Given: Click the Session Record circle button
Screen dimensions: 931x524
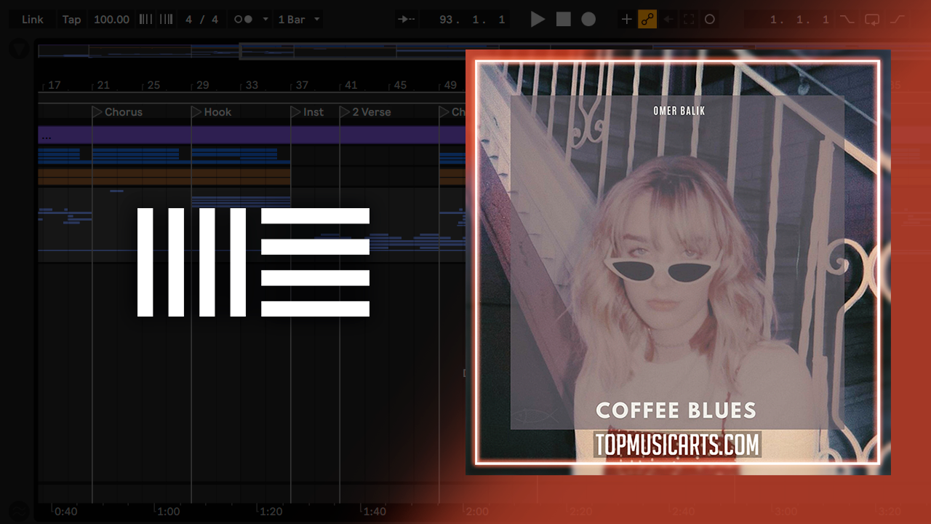Looking at the screenshot, I should coord(710,20).
